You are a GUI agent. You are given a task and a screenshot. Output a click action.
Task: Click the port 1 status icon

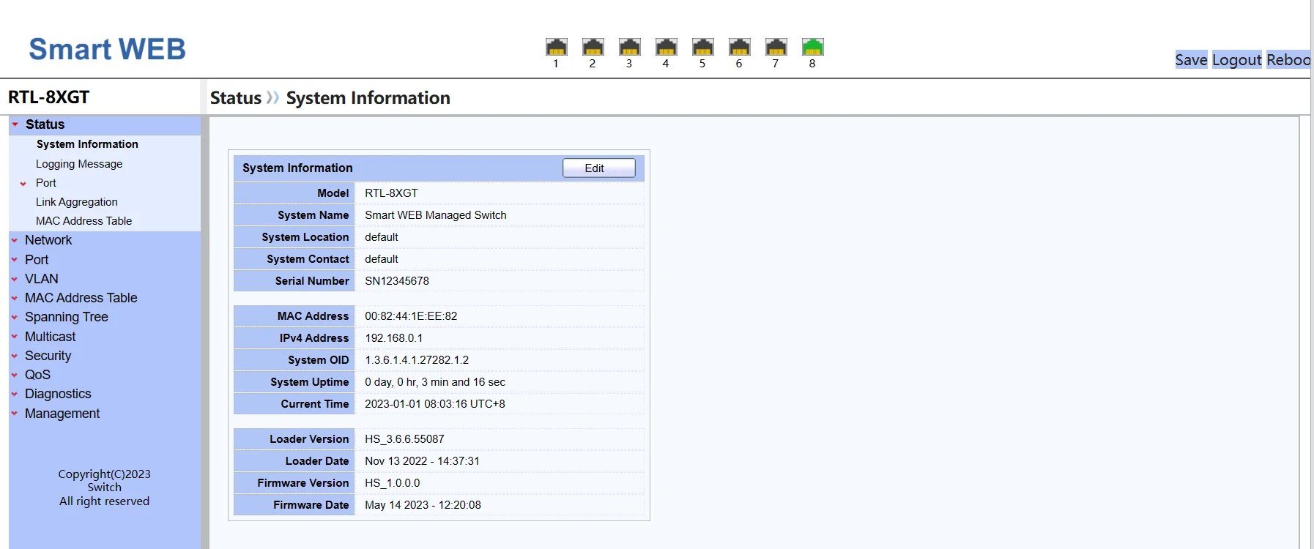(556, 48)
